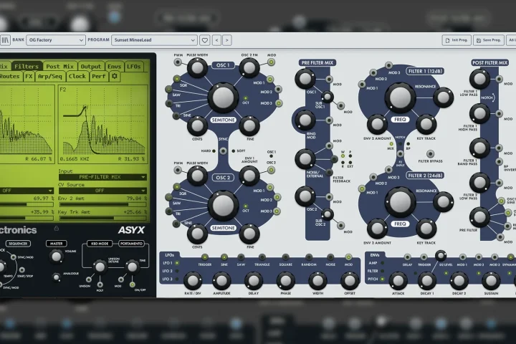This screenshot has height=344, width=516.
Task: Click the OSC 1 main semitone knob
Action: (223, 97)
